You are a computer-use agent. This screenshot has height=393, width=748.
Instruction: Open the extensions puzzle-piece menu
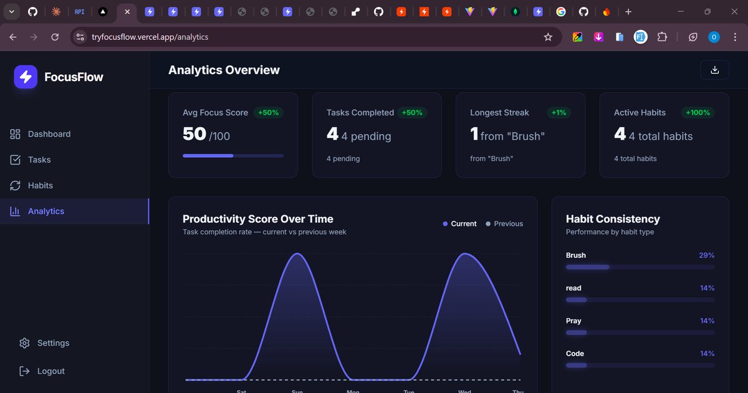coord(662,37)
